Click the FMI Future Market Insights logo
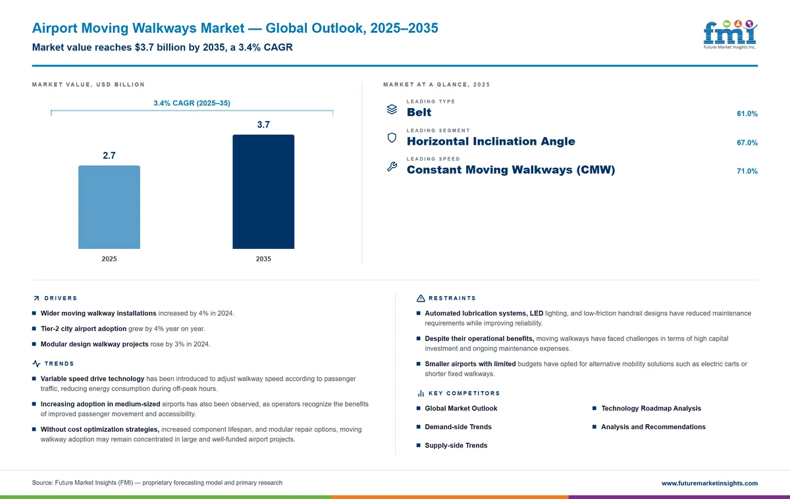 click(730, 34)
